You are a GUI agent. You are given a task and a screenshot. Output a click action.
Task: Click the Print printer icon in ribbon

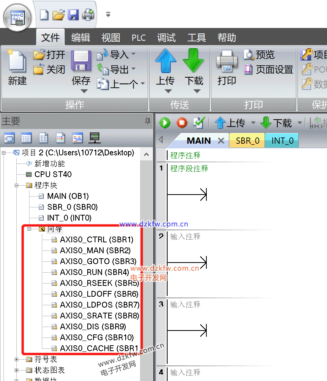pyautogui.click(x=227, y=62)
